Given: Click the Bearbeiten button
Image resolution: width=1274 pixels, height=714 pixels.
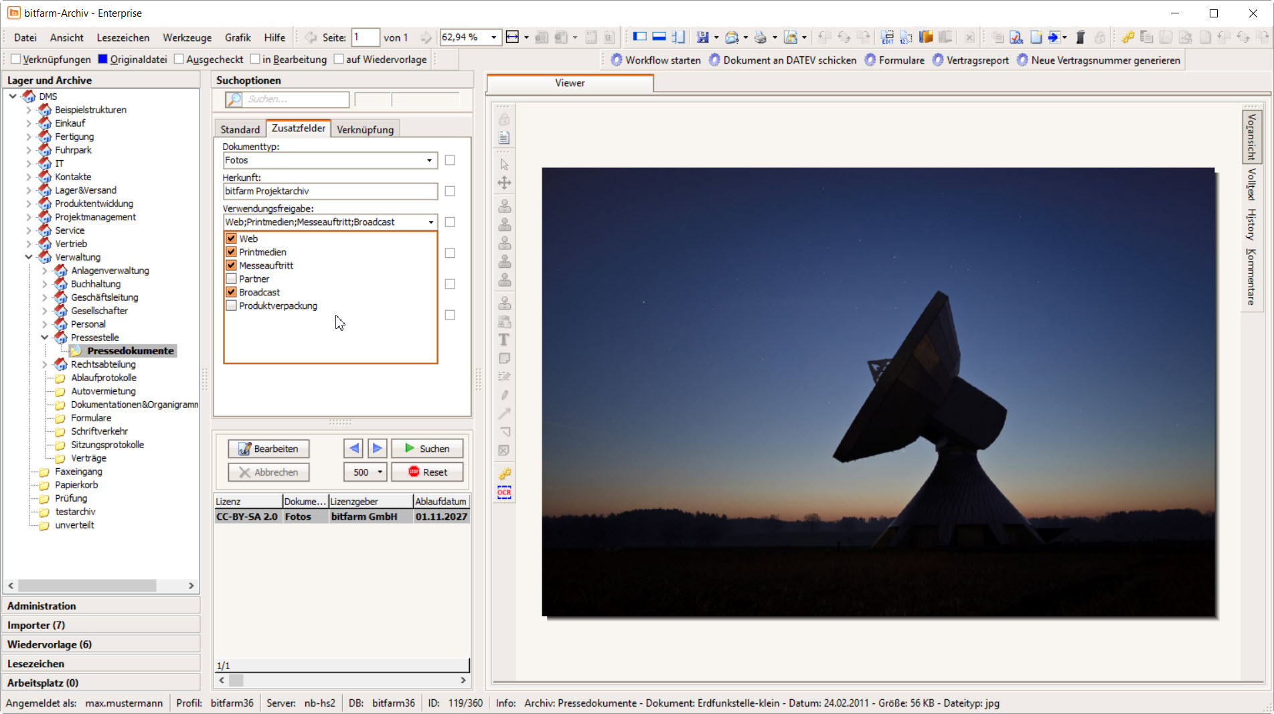Looking at the screenshot, I should (x=268, y=449).
